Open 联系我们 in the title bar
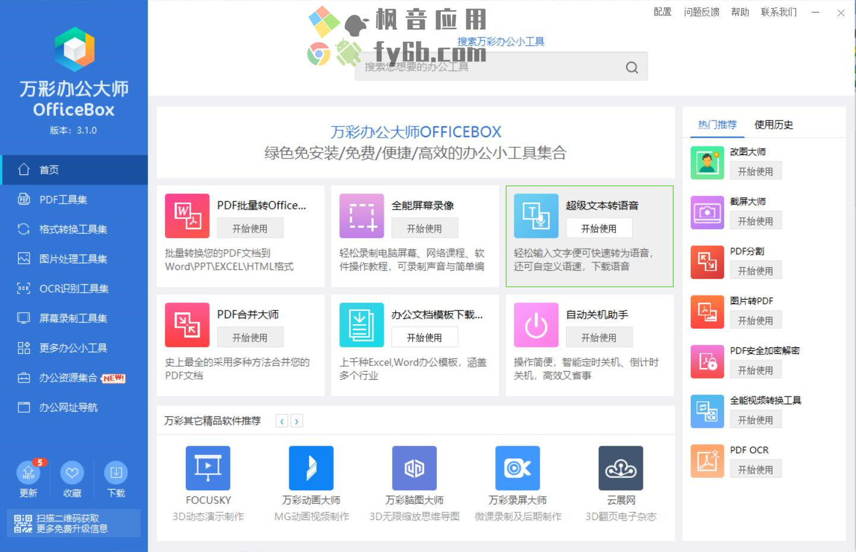The width and height of the screenshot is (856, 552). click(779, 12)
